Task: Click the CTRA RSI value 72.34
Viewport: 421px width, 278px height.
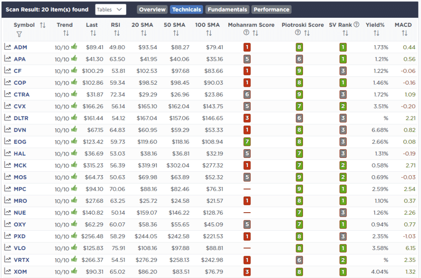Action: click(x=117, y=95)
